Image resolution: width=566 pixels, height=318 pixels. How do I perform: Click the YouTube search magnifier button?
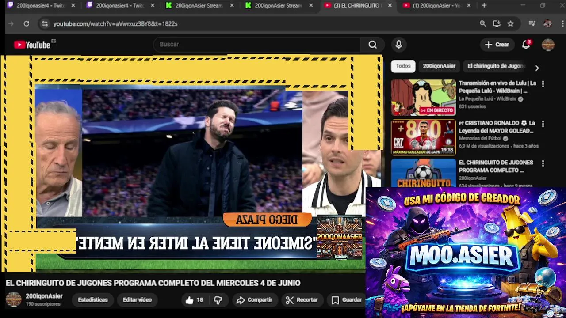(x=373, y=45)
